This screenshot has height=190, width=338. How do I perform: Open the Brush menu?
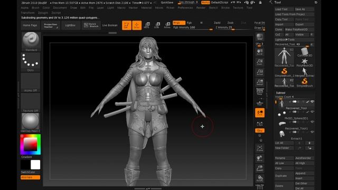pos(35,7)
